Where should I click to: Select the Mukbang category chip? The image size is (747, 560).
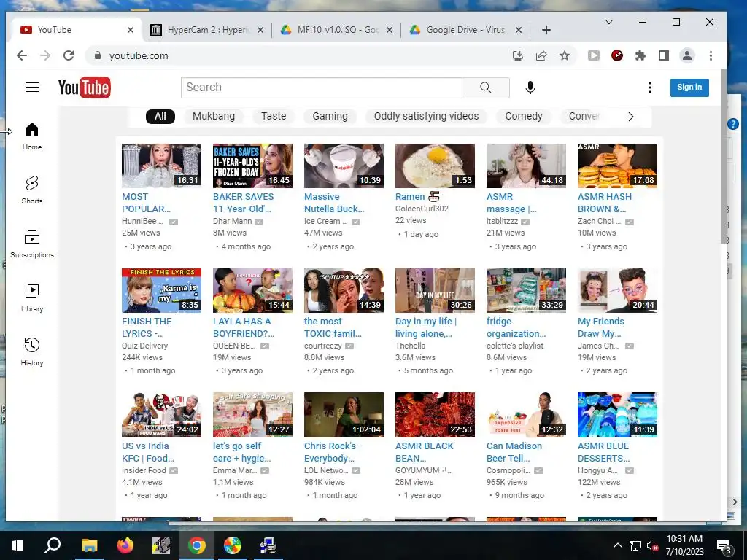214,116
